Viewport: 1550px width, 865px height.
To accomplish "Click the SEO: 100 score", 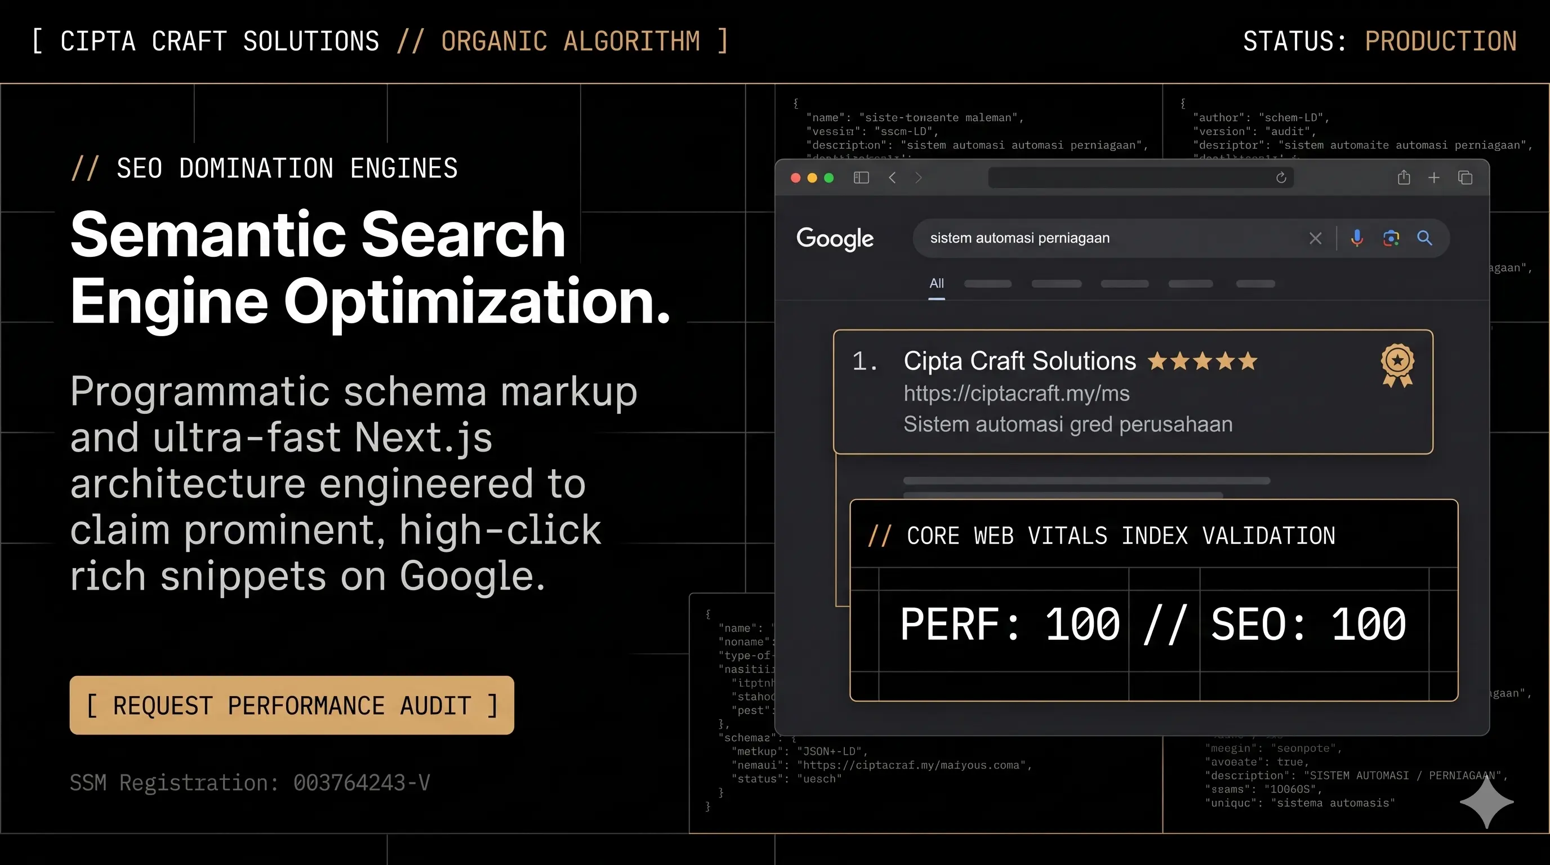I will [1308, 625].
